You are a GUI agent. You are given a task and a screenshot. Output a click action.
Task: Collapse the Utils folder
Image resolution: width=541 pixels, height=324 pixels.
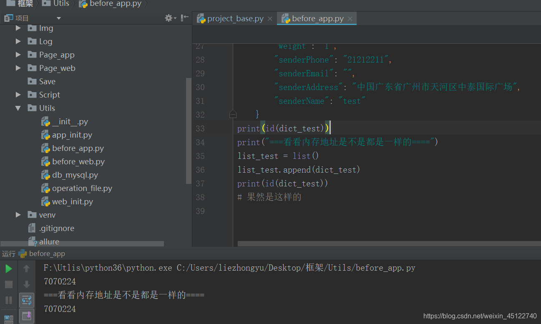click(x=18, y=108)
